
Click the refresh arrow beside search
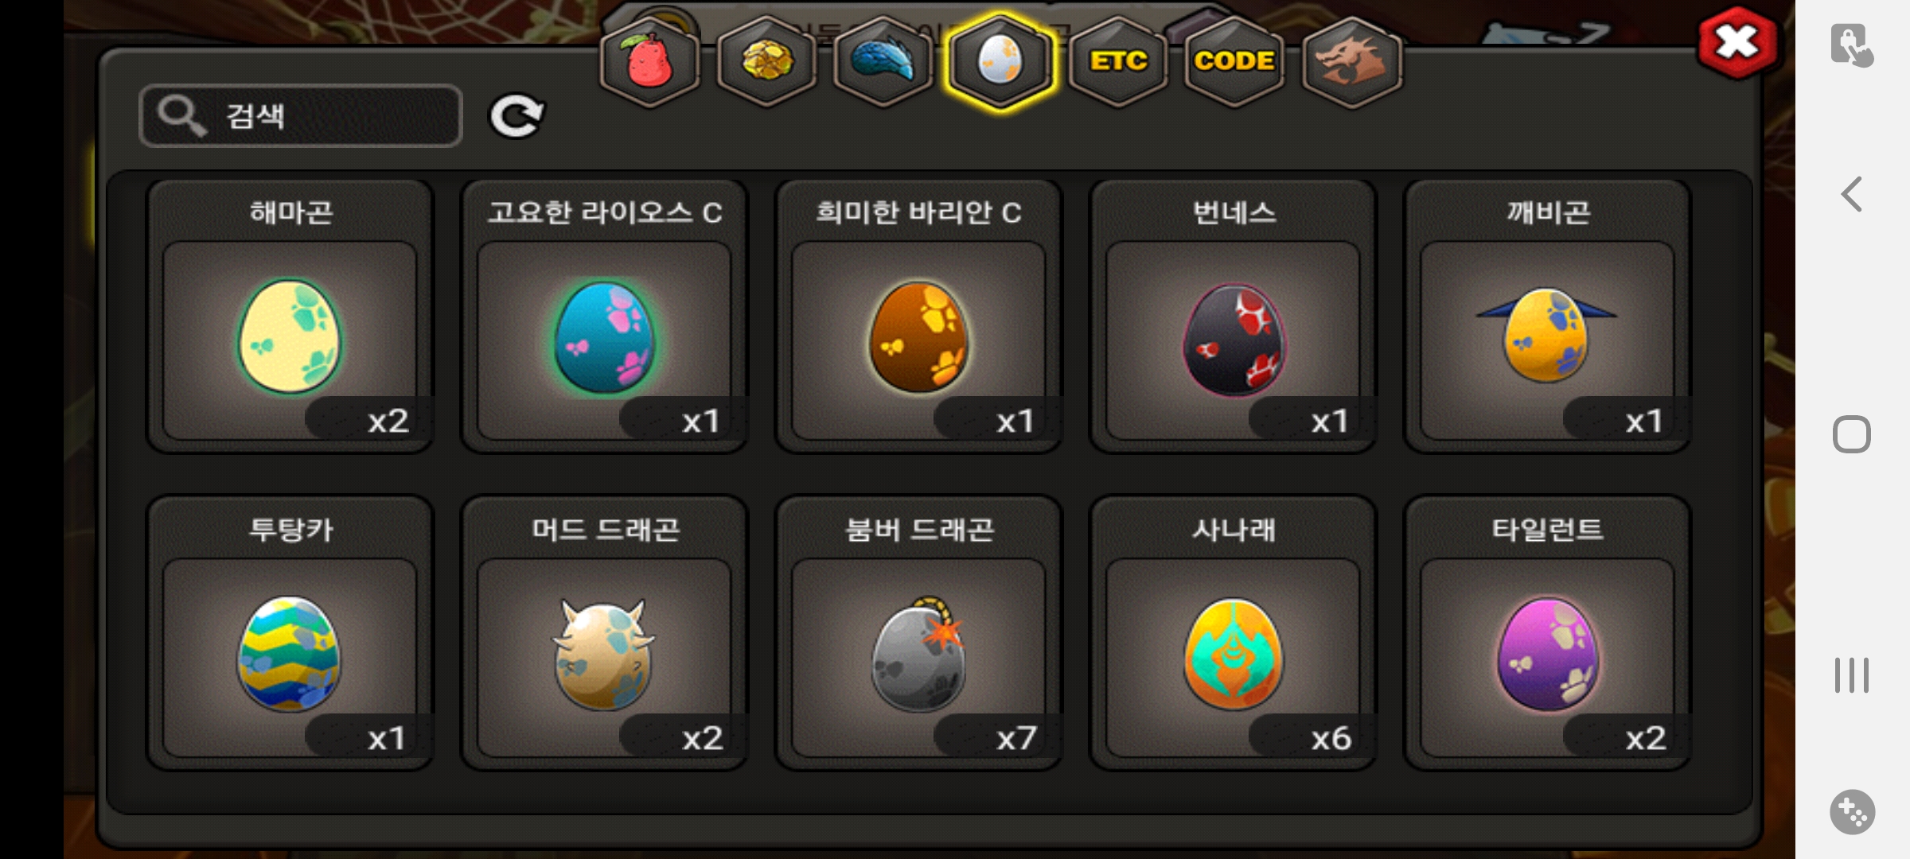[516, 116]
